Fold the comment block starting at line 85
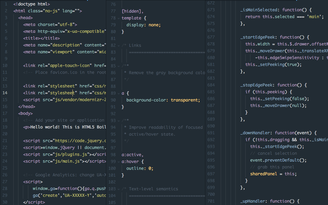Image resolution: width=328 pixels, height=205 pixels. (119, 66)
